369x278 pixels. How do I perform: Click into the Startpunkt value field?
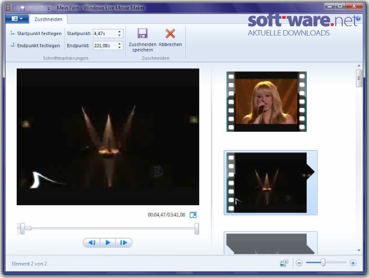point(105,33)
